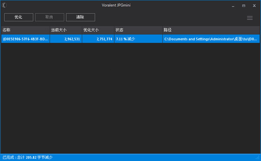Close the Voralent JPGmini window
Viewport: 261px width, 161px height.
point(254,6)
